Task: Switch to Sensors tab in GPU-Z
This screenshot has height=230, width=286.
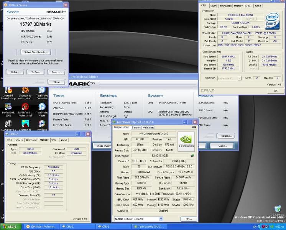Action: pos(136,128)
